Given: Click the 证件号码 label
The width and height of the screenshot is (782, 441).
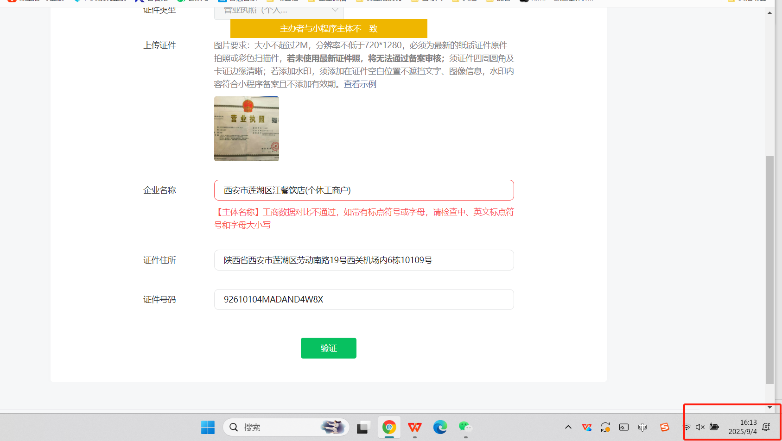Looking at the screenshot, I should point(159,300).
